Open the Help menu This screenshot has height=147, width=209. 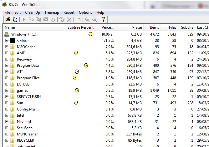click(100, 12)
